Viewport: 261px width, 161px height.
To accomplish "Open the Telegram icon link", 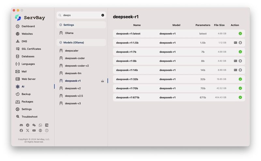I will point(28,125).
